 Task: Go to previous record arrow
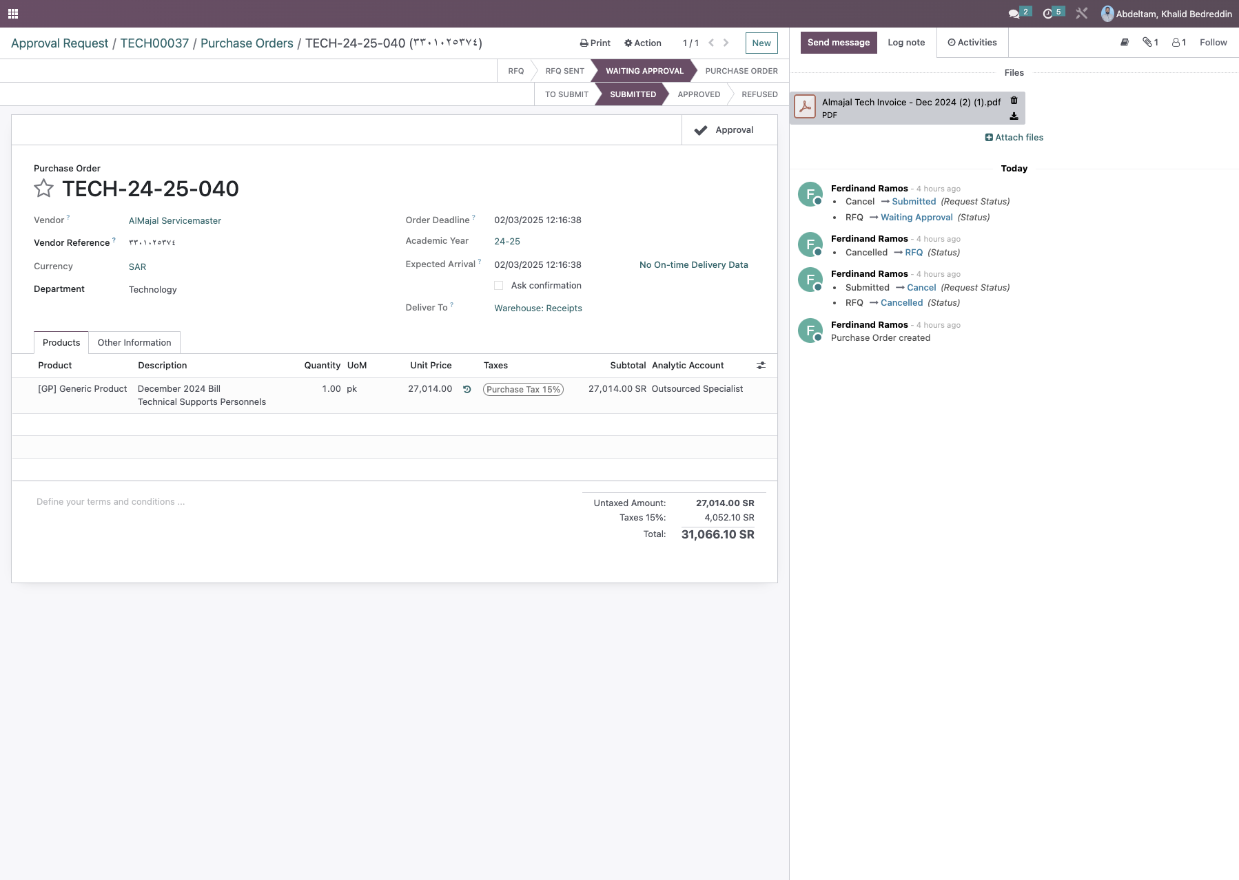(x=711, y=43)
